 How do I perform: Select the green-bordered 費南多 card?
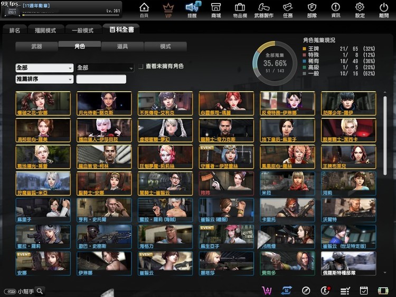tap(287, 263)
